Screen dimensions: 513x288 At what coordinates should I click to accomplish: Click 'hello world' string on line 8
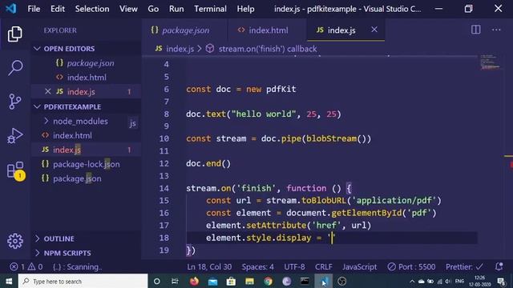[x=264, y=114]
